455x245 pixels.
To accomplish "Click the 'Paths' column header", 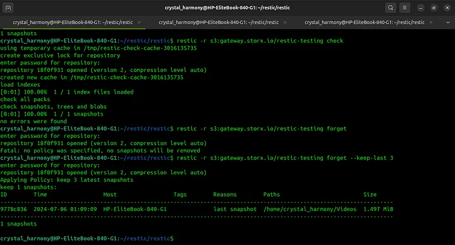I will [272, 194].
